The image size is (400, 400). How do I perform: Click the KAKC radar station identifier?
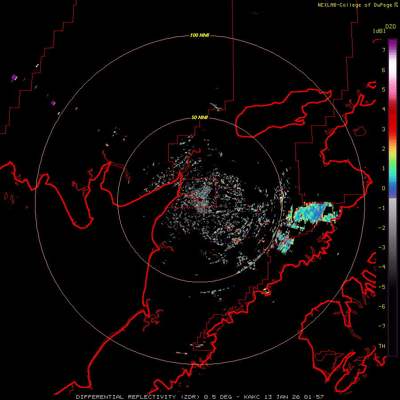click(x=252, y=397)
